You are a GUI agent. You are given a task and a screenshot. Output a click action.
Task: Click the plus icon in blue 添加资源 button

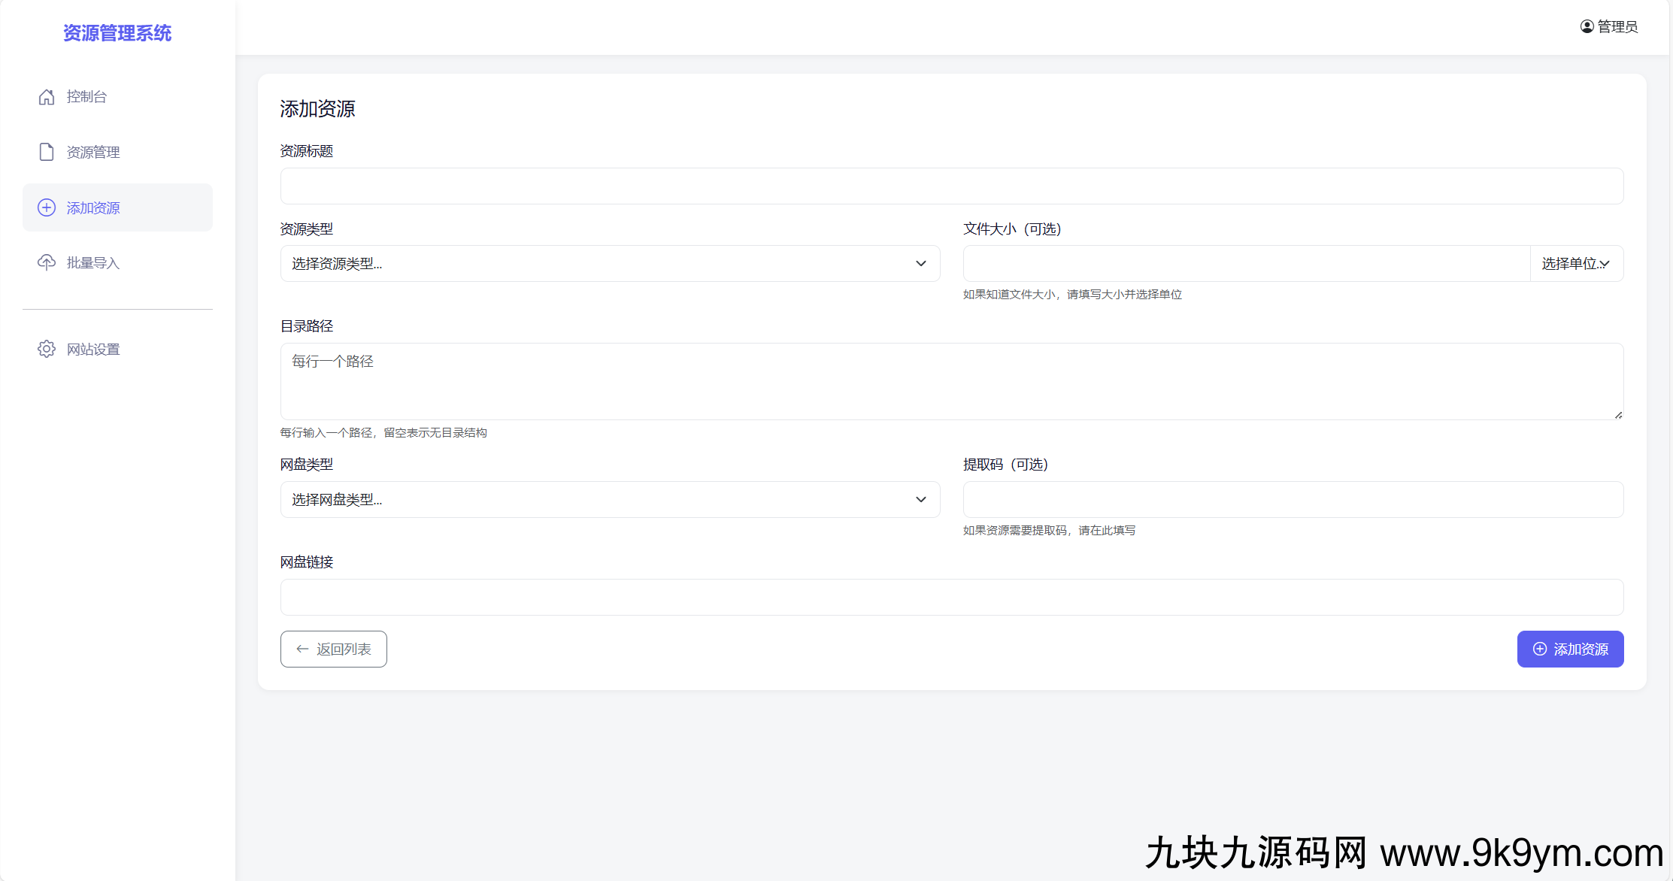tap(1540, 649)
